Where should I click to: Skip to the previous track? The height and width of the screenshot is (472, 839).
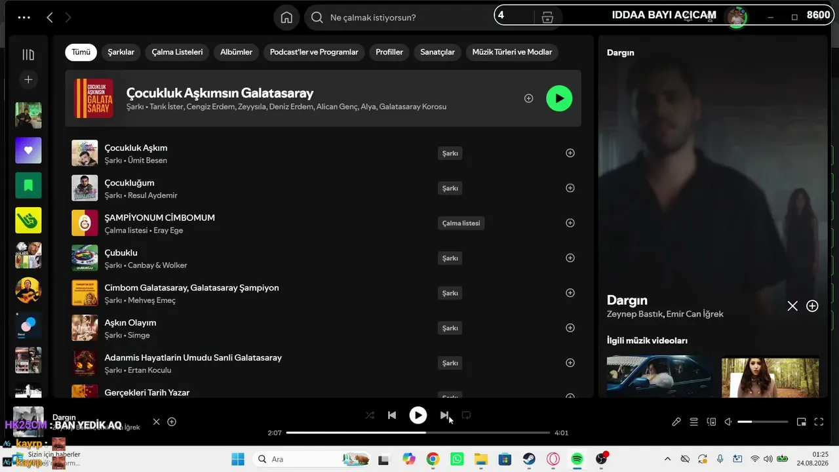[x=392, y=415]
